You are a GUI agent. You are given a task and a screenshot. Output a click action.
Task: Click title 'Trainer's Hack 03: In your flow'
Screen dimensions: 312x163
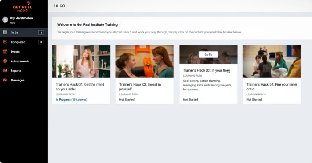click(x=206, y=70)
